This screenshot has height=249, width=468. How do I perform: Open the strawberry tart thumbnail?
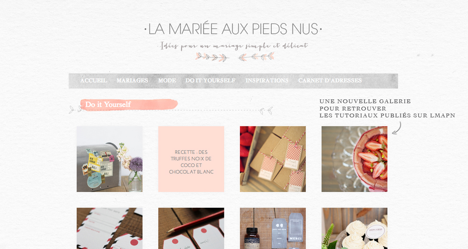click(x=355, y=159)
